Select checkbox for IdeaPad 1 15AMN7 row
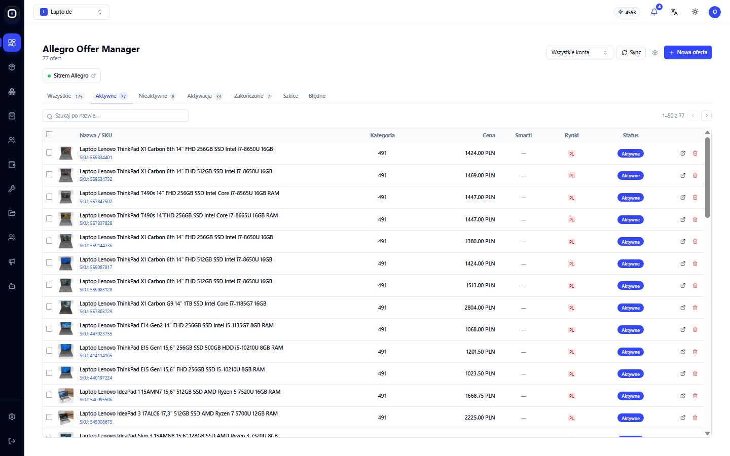Viewport: 730px width, 456px height. (x=49, y=395)
